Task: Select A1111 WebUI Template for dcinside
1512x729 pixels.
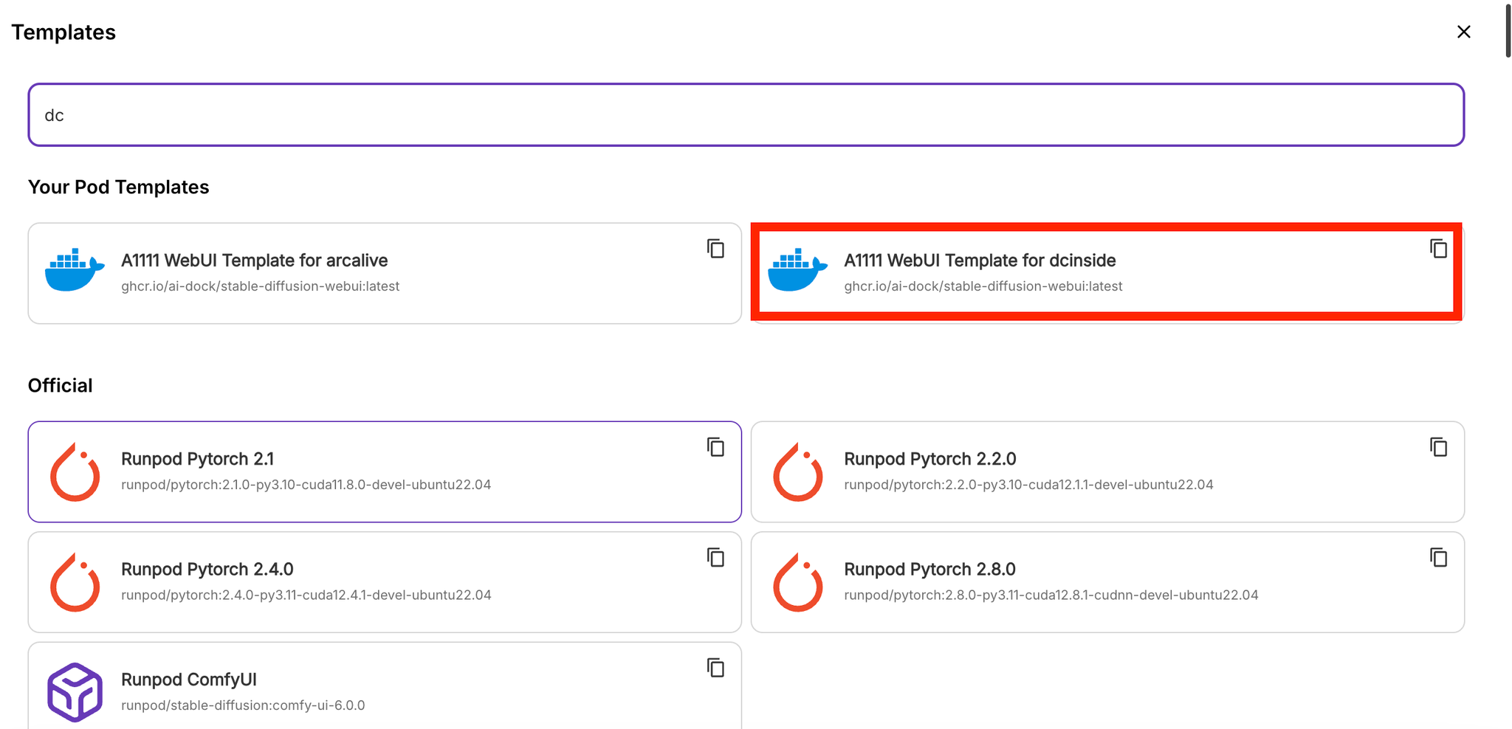Action: 1107,273
